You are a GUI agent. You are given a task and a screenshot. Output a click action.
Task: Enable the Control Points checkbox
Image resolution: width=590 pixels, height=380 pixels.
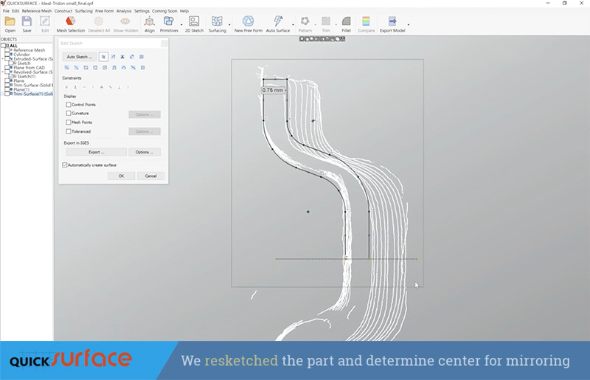pyautogui.click(x=69, y=105)
